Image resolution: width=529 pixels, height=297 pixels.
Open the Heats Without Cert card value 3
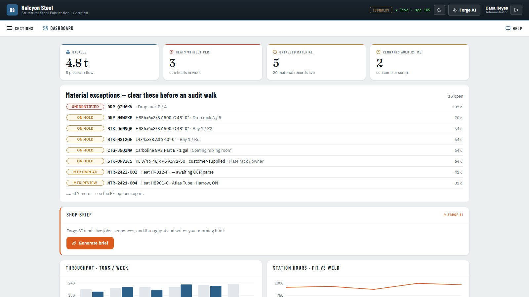pos(172,63)
